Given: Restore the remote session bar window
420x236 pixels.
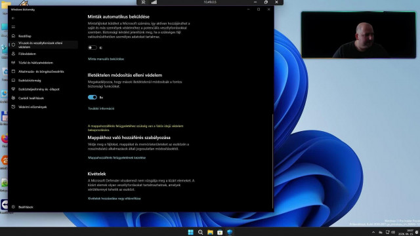Looking at the screenshot, I should point(266,2).
